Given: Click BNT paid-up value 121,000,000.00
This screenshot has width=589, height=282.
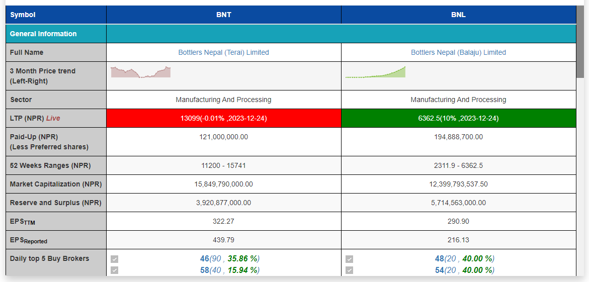Looking at the screenshot, I should coord(223,137).
